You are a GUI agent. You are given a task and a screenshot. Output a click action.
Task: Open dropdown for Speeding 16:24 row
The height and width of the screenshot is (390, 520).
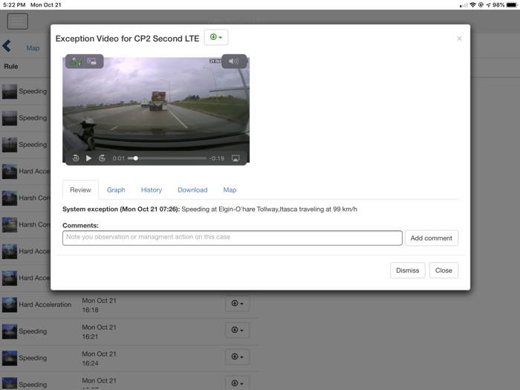pyautogui.click(x=238, y=357)
